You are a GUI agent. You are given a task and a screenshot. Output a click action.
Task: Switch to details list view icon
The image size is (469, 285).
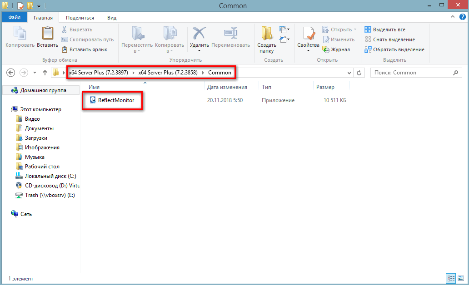pyautogui.click(x=451, y=278)
